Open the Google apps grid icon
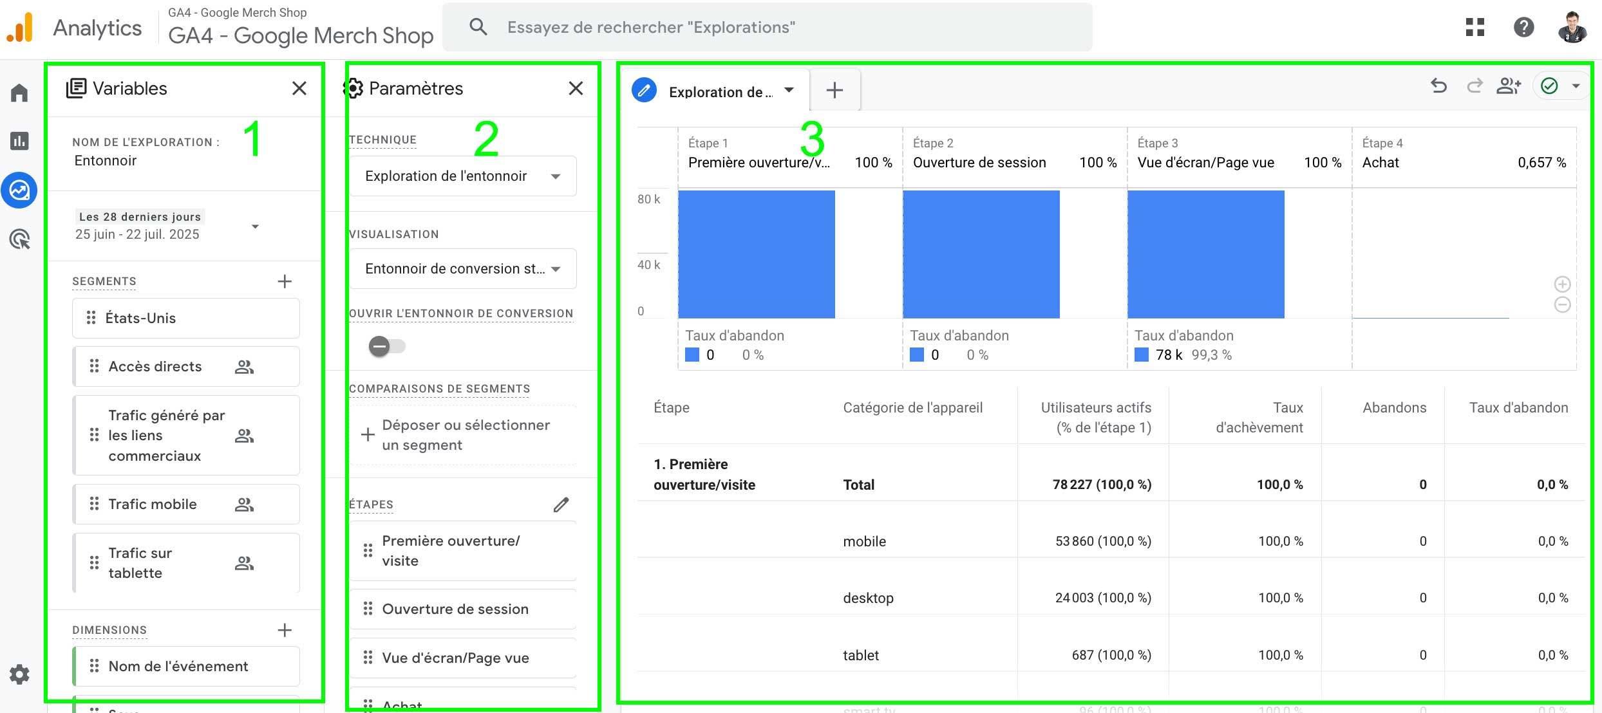The image size is (1602, 713). (1475, 28)
